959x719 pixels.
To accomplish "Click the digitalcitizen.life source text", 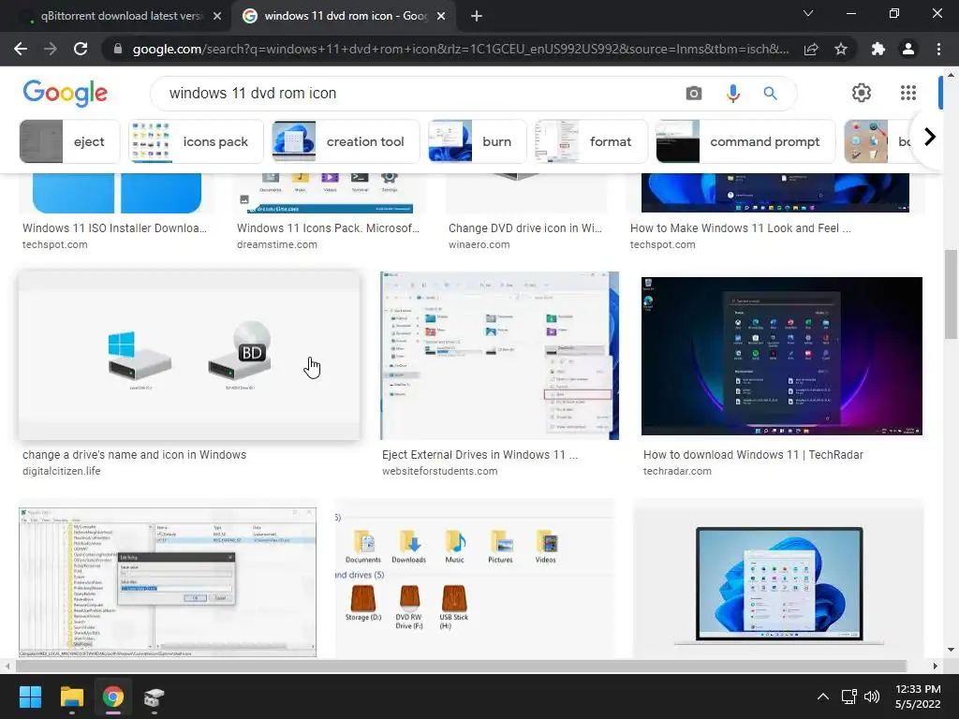I will pos(62,472).
